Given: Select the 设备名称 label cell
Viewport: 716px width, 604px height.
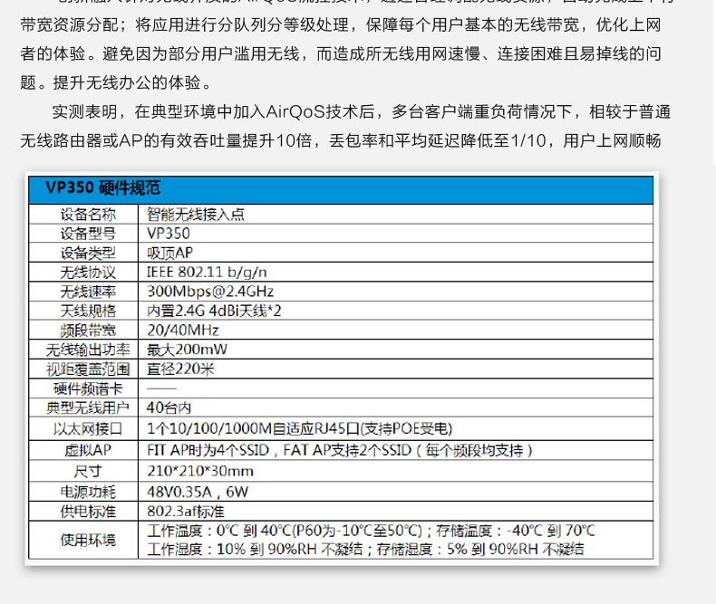Looking at the screenshot, I should point(83,214).
